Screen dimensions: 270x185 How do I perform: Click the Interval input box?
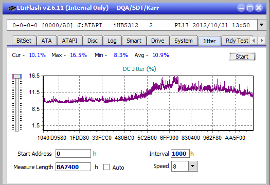(x=180, y=154)
